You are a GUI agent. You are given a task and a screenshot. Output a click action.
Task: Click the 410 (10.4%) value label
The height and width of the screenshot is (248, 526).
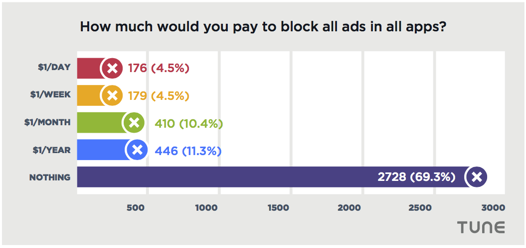coord(188,123)
